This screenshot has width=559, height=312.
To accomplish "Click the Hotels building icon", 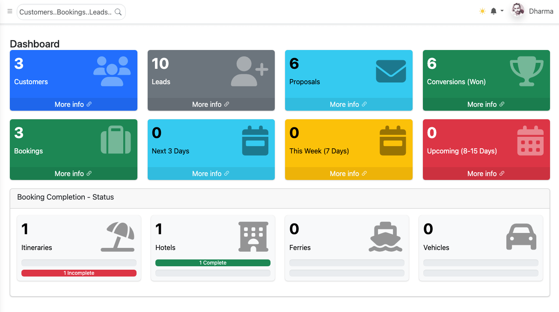I will click(253, 236).
